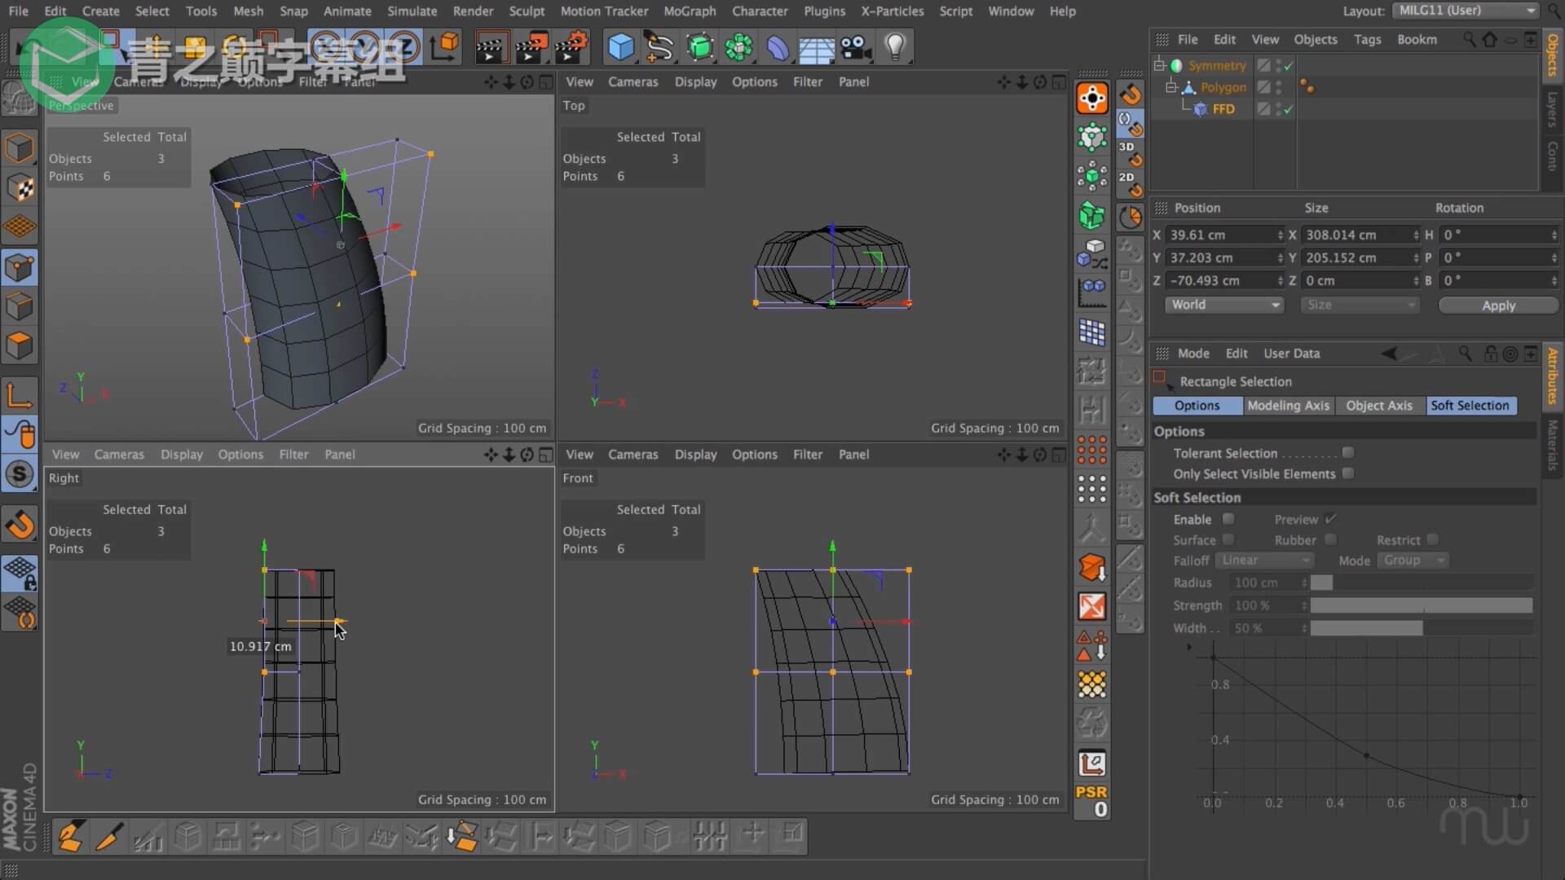Open the Render Settings clapperboard icon
This screenshot has height=880, width=1565.
571,47
